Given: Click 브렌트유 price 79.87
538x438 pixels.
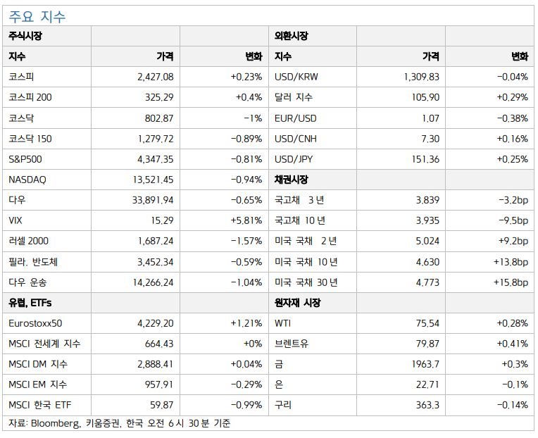Looking at the screenshot, I should [427, 344].
